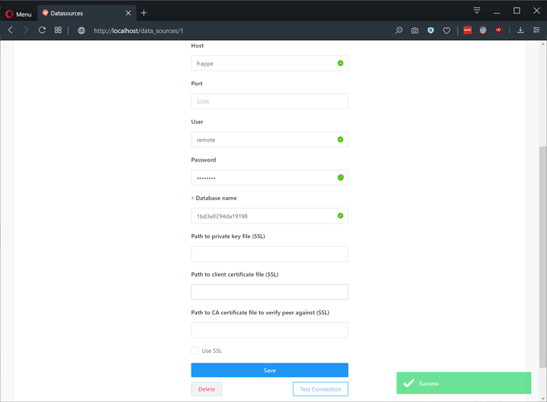The image size is (547, 402).
Task: Click the scrollbar down arrow
Action: [543, 399]
